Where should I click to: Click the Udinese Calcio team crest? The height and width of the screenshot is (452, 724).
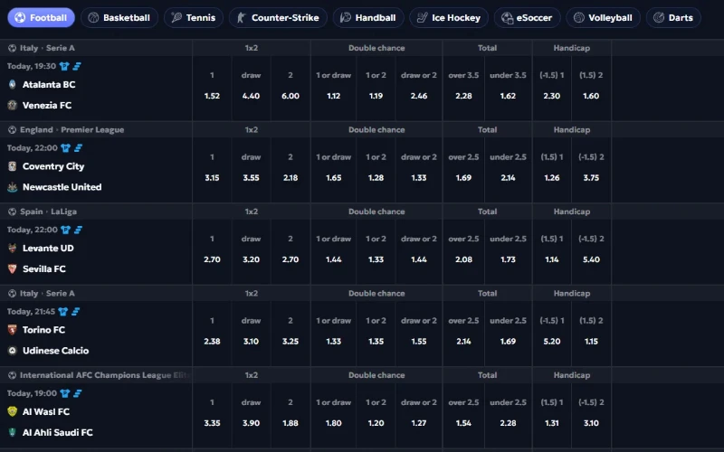pos(13,351)
